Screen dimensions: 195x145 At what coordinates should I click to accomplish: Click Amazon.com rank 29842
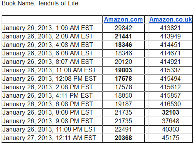pyautogui.click(x=123, y=28)
